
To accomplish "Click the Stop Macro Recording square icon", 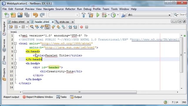I will click(x=87, y=27).
